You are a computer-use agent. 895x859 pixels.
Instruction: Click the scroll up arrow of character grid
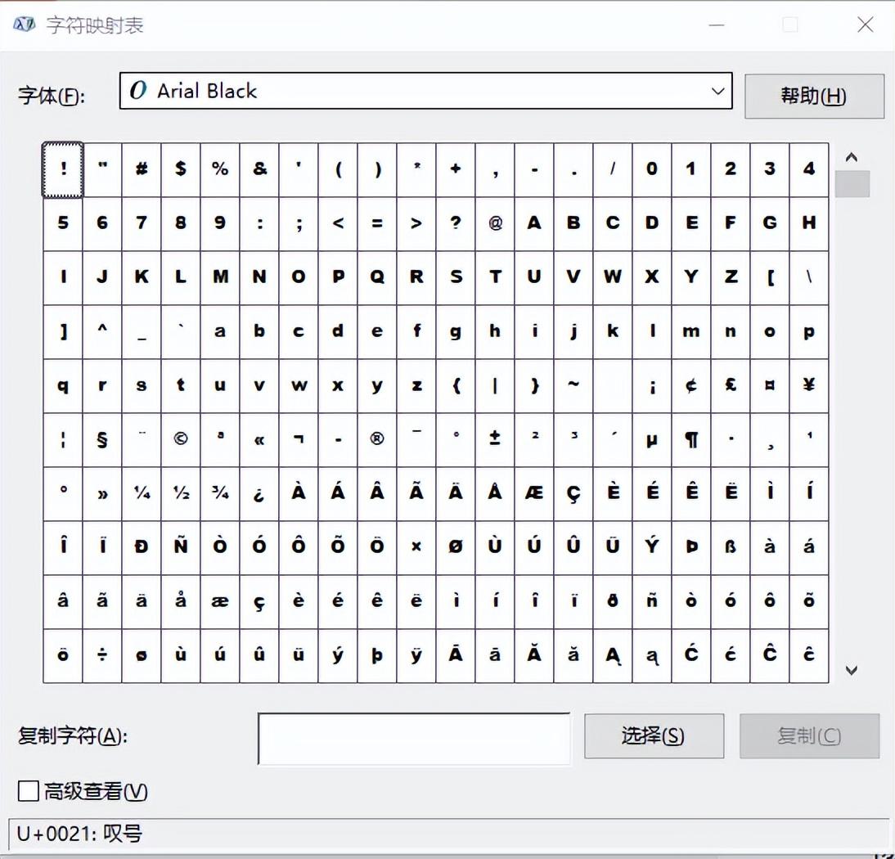coord(852,157)
